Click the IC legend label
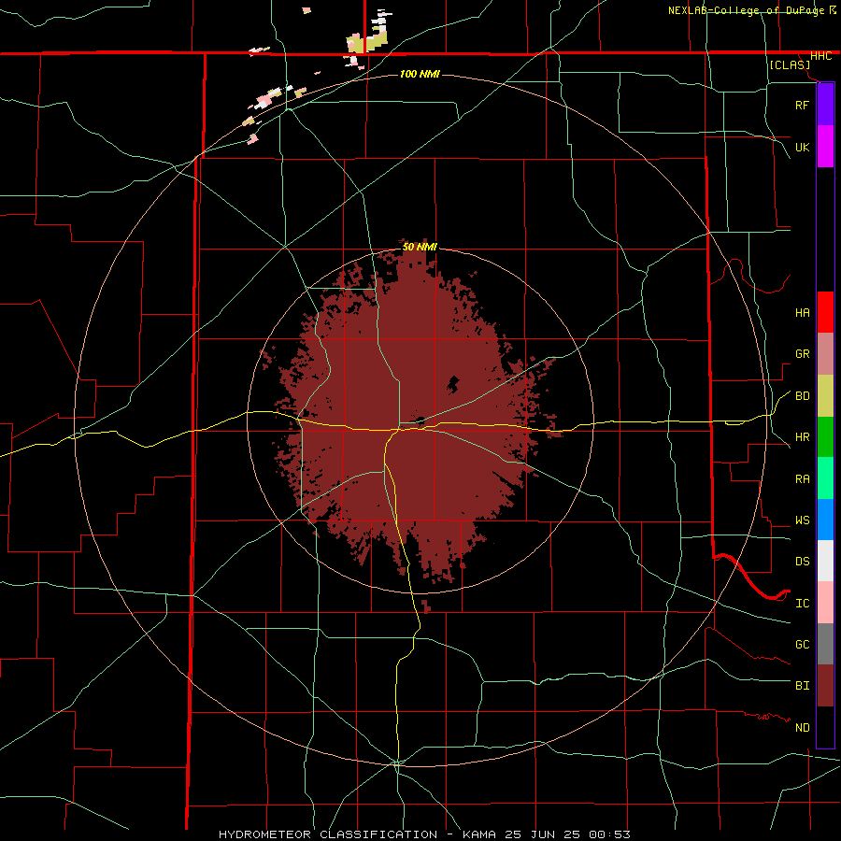 coord(802,604)
